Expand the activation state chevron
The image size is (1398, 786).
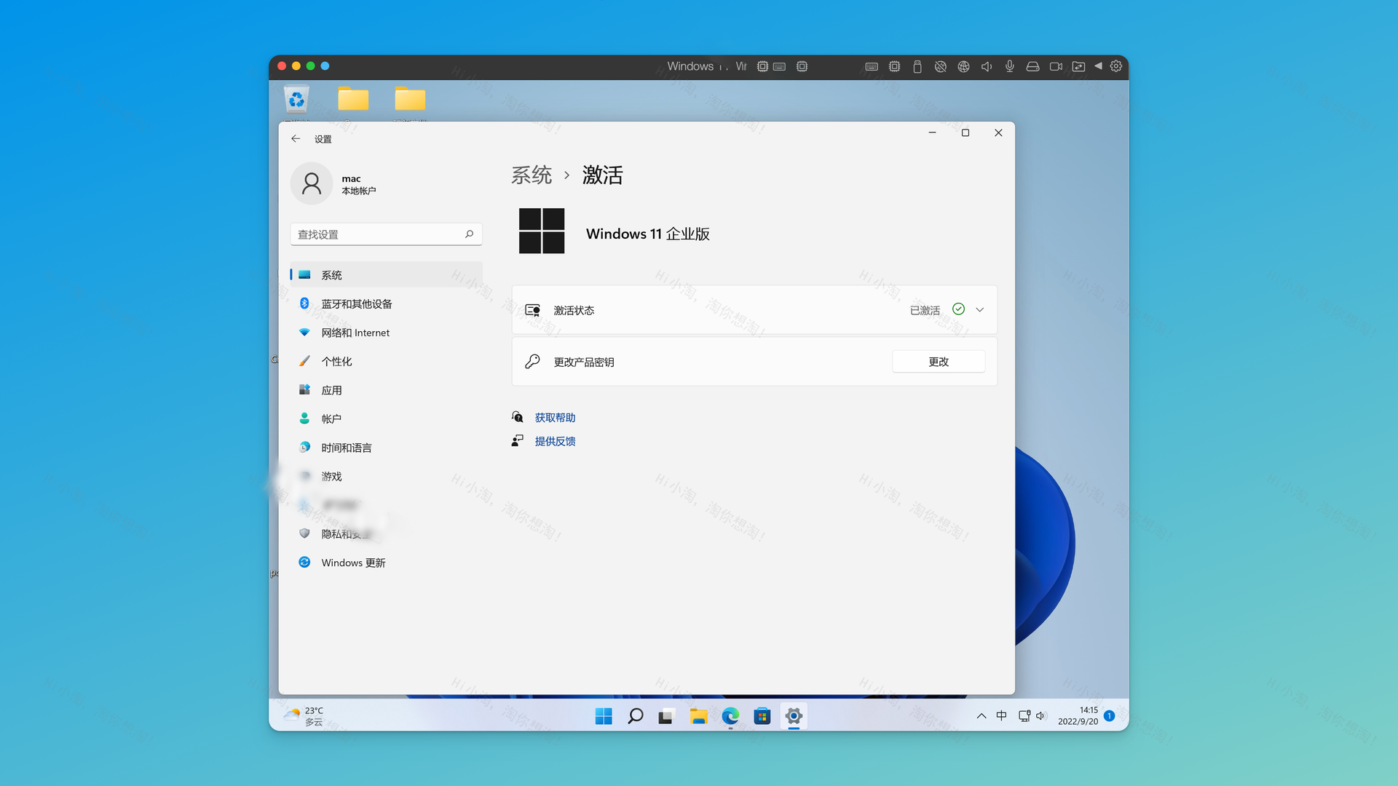[979, 310]
